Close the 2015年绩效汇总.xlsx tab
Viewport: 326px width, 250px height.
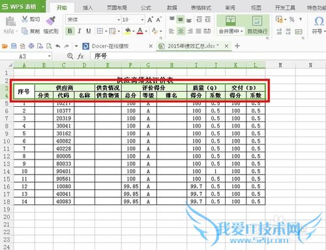pyautogui.click(x=226, y=46)
